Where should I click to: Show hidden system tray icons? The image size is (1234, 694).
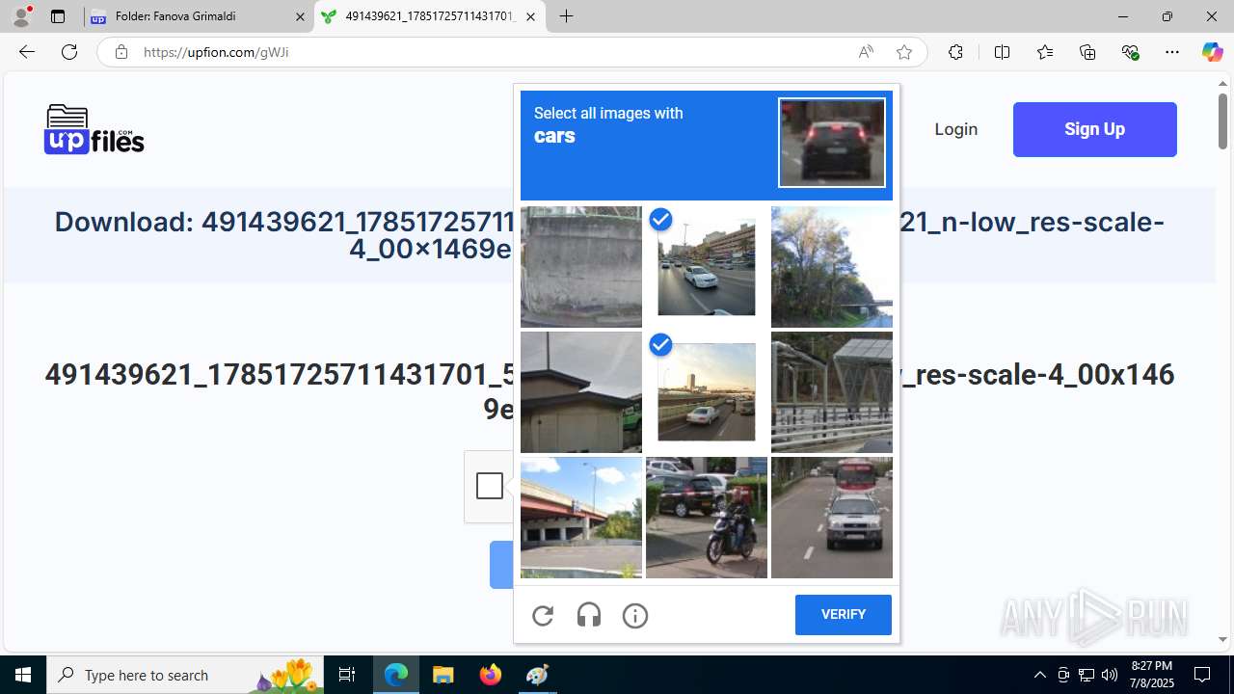(1039, 675)
